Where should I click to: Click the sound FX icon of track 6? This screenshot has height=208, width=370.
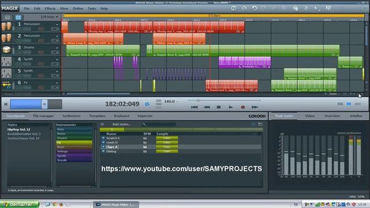[x=6, y=85]
